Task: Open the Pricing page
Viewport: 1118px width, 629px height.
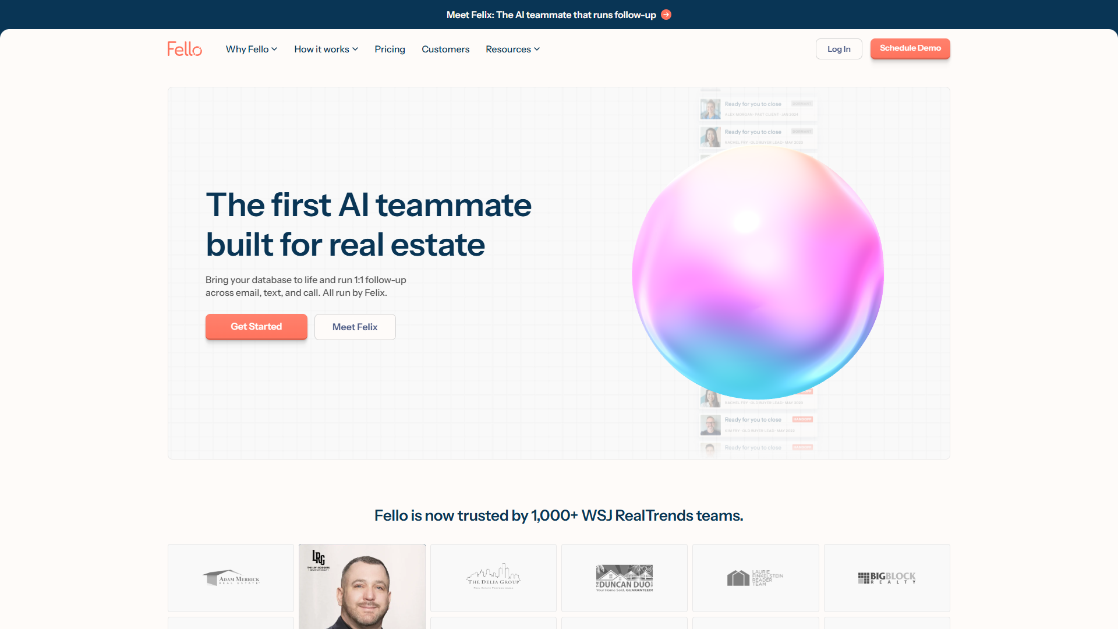Action: click(x=390, y=49)
